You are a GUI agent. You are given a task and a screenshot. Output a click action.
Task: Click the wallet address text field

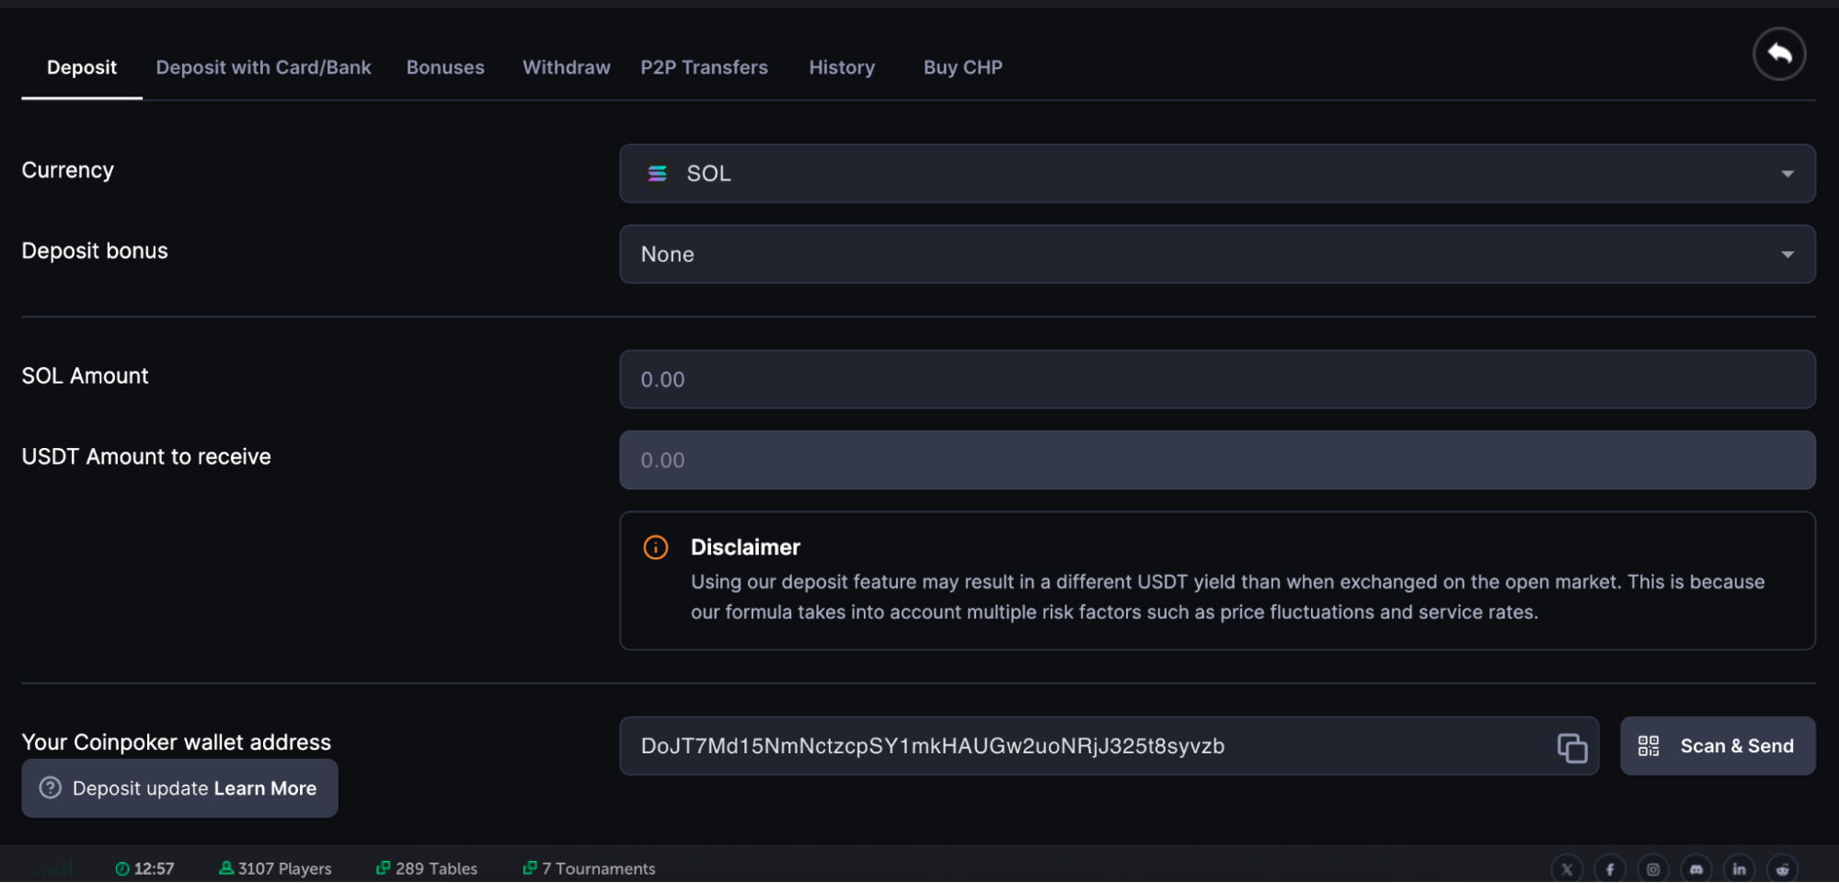[x=1086, y=747]
